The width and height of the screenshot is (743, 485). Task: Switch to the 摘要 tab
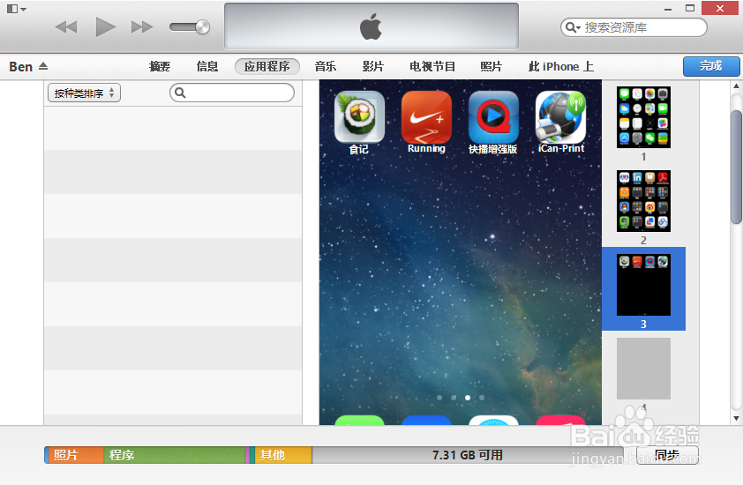pyautogui.click(x=160, y=66)
